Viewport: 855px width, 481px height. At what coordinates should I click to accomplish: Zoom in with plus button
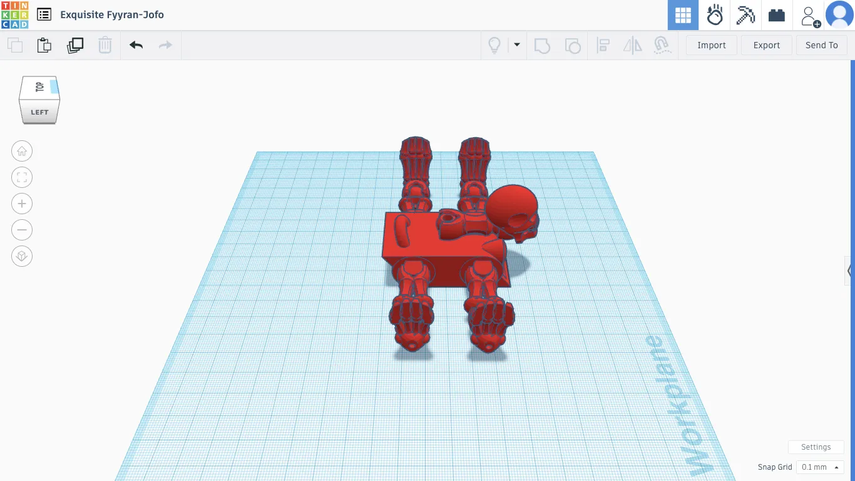tap(22, 204)
